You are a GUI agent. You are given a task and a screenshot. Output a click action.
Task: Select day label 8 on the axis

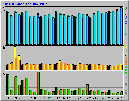[x=35, y=98]
